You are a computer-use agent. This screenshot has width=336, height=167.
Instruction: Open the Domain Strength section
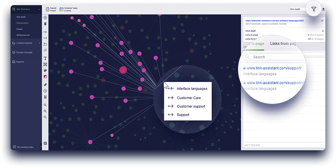(x=24, y=52)
